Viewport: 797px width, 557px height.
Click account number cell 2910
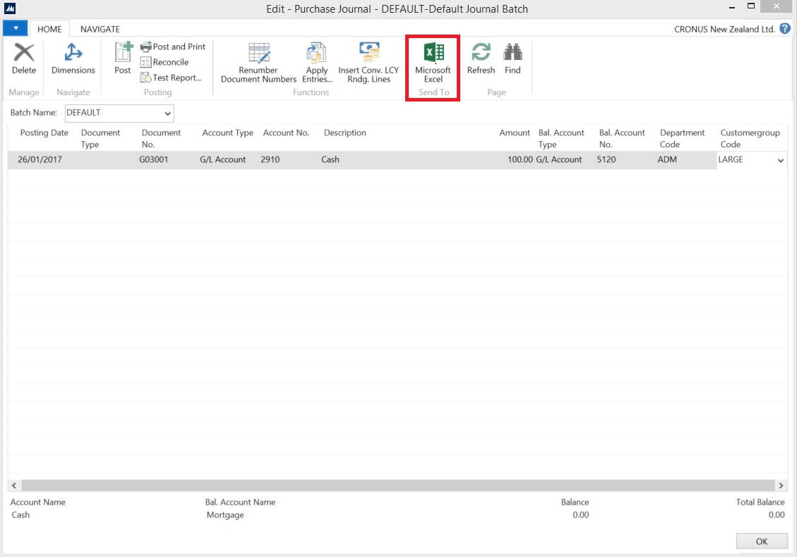coord(270,159)
